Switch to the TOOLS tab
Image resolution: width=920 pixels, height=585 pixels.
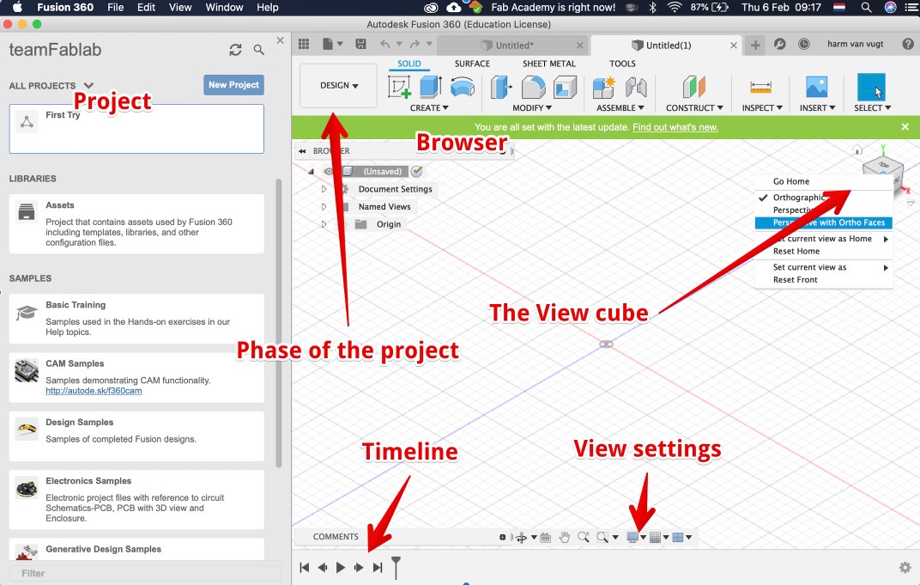point(622,64)
